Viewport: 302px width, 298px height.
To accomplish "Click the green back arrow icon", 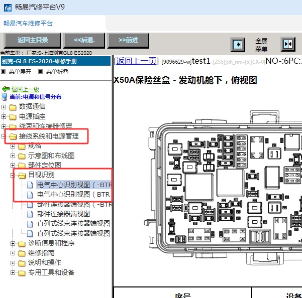I will 6,89.
